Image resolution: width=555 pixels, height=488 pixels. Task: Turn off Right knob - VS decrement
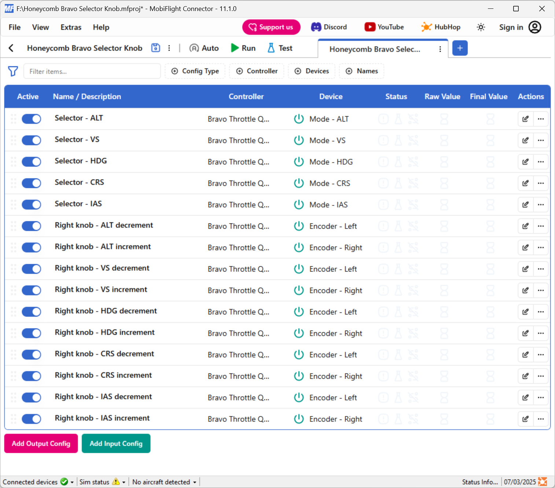coord(31,269)
